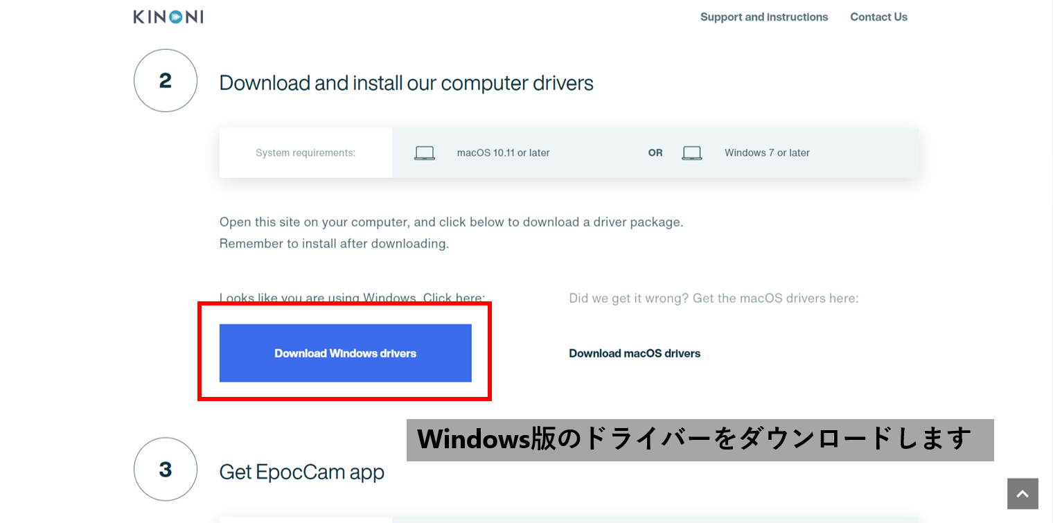Click the 'Remember to install after downloading' text
The width and height of the screenshot is (1053, 523).
[x=334, y=244]
